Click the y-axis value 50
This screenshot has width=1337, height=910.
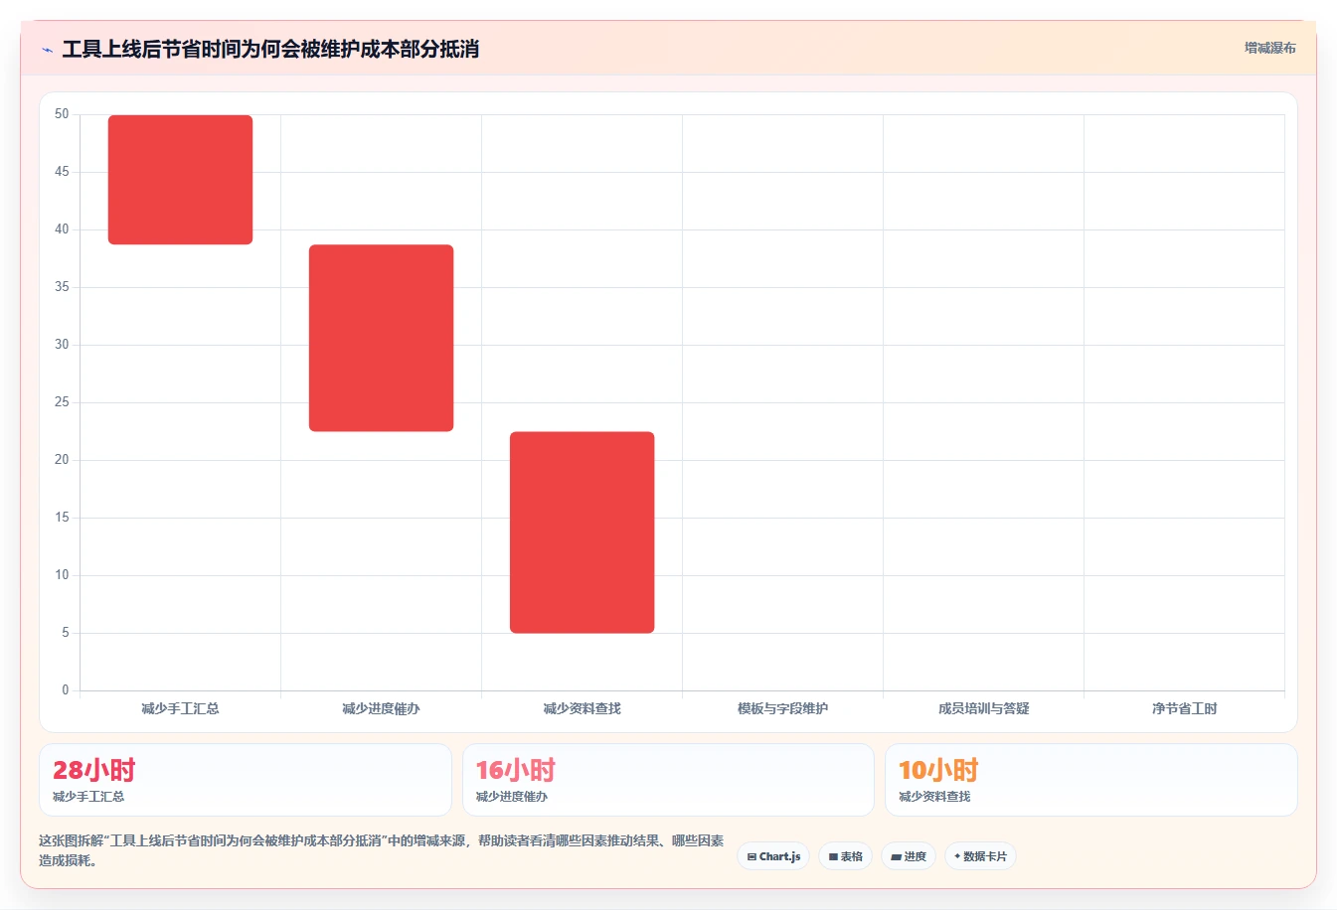62,114
